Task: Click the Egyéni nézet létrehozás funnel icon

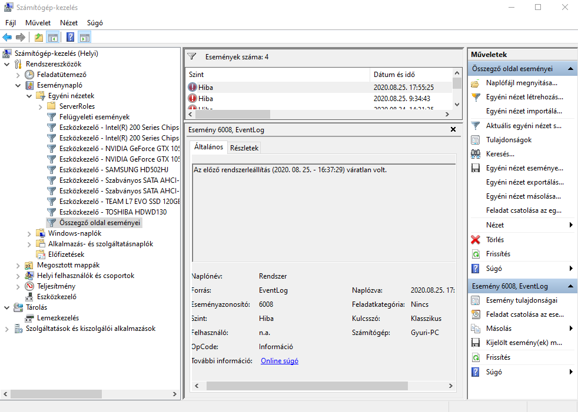Action: tap(476, 97)
